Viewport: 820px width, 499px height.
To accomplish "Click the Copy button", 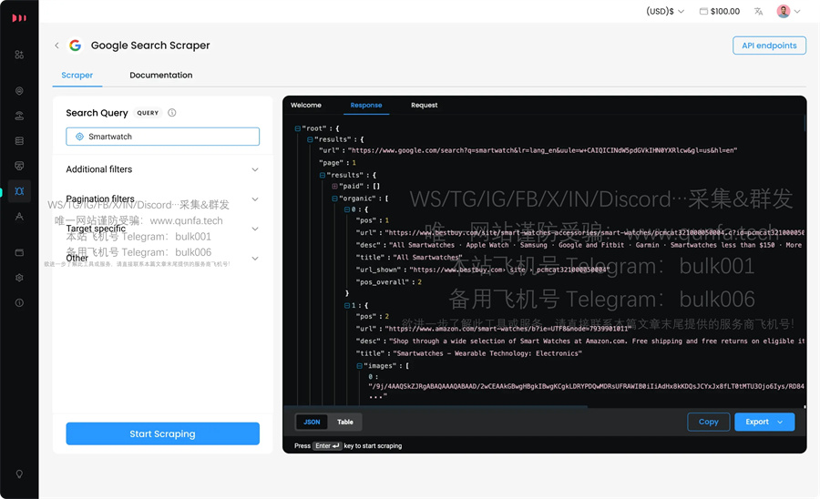I will [709, 423].
